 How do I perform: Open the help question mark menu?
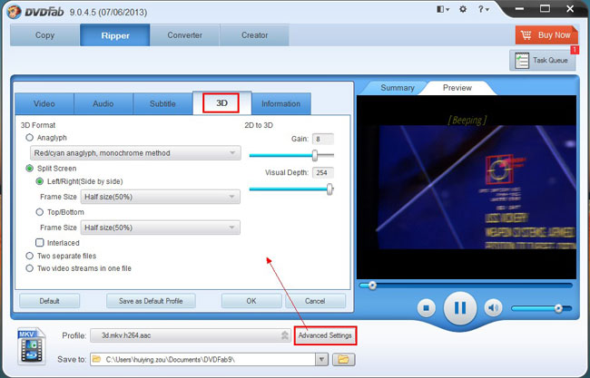483,9
